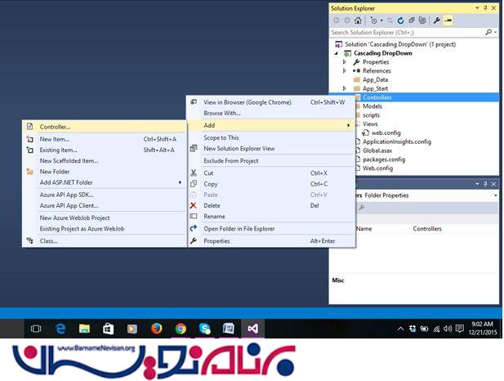Select the Models folder in the tree
Image resolution: width=504 pixels, height=381 pixels.
point(372,106)
